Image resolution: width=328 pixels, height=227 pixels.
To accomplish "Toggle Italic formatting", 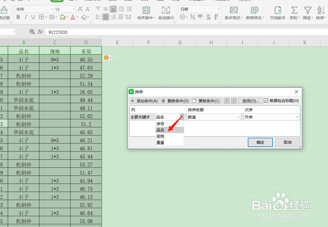I will (26, 17).
